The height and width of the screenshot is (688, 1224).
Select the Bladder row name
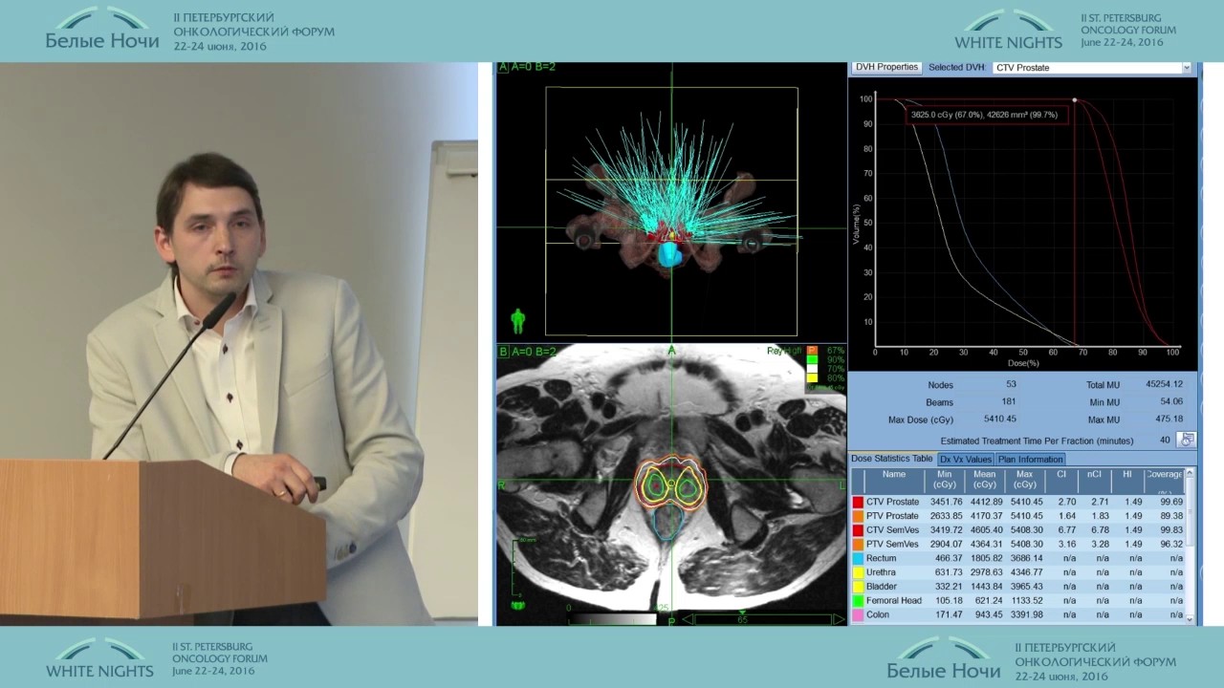(x=882, y=587)
